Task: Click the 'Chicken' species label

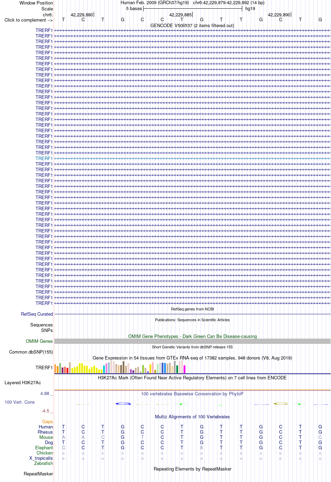Action: [45, 453]
